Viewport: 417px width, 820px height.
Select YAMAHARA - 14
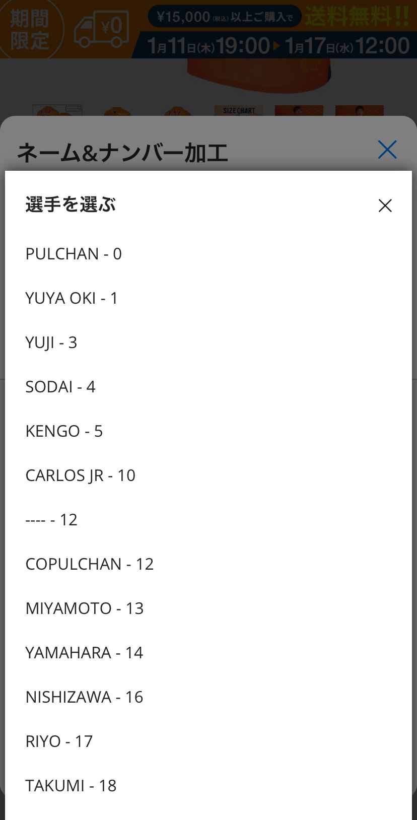click(84, 653)
